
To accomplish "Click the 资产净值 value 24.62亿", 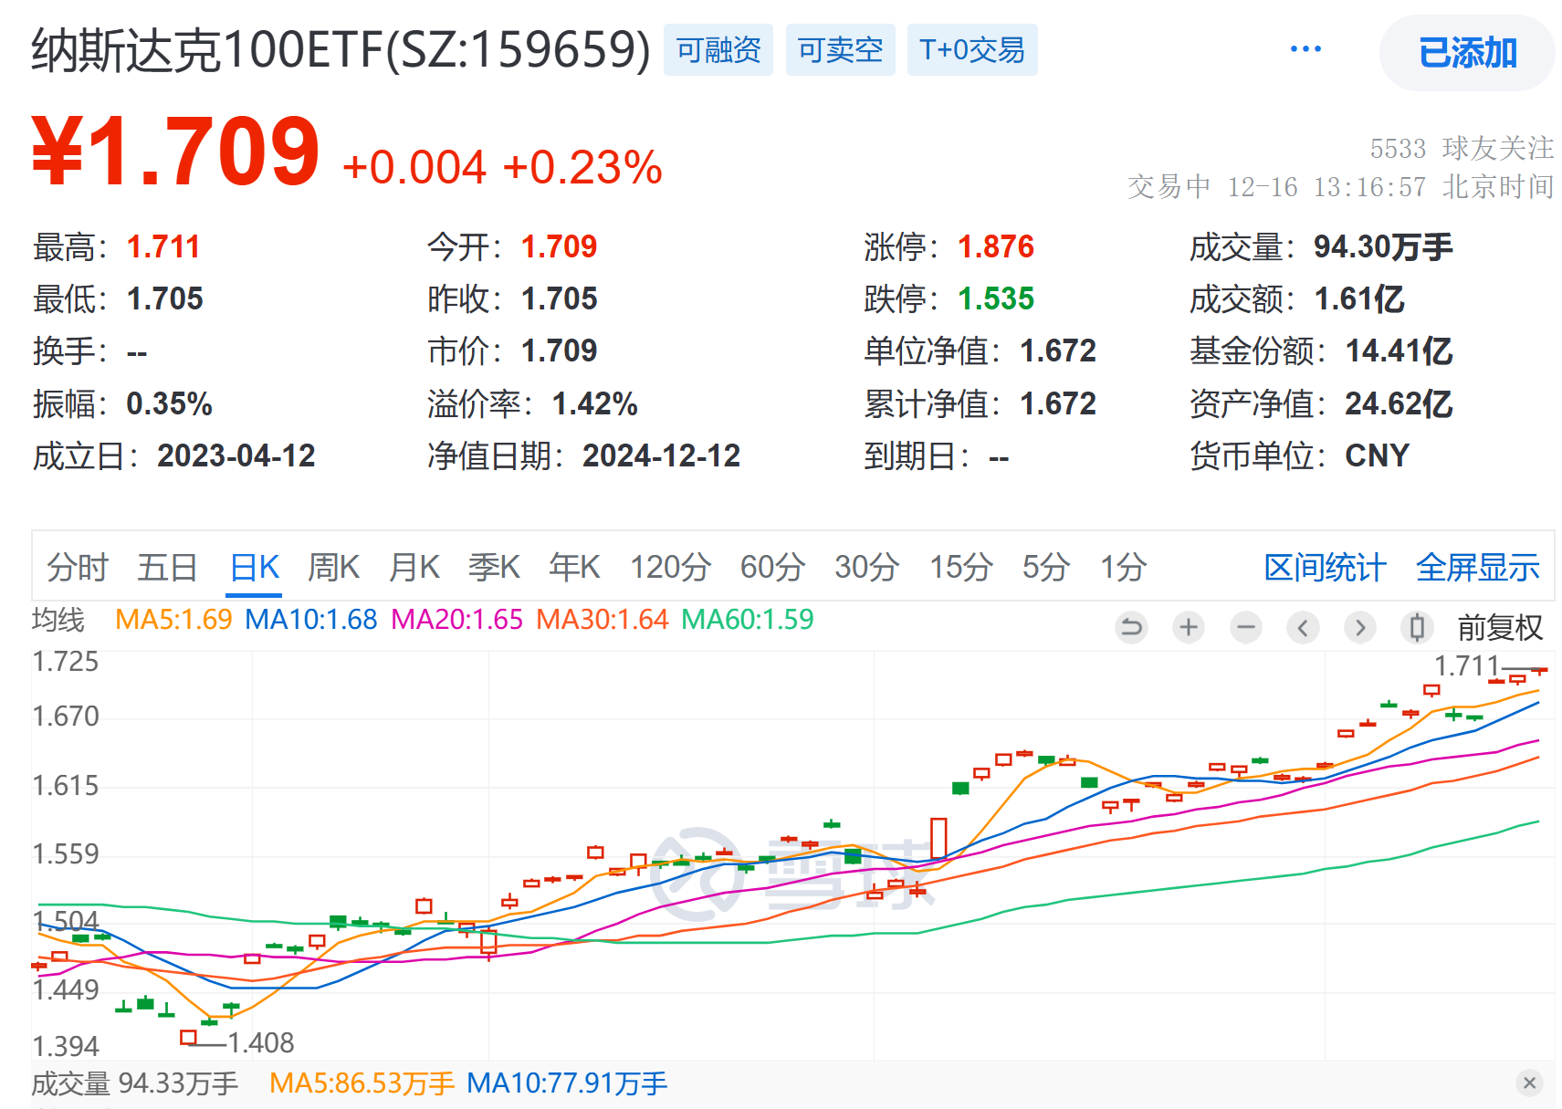I will coord(1399,403).
